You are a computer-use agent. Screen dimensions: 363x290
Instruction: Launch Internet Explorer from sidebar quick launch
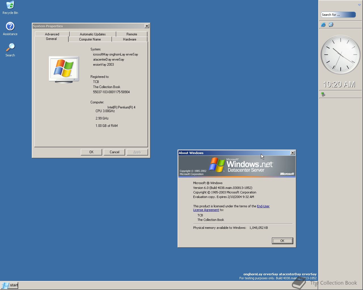pyautogui.click(x=323, y=25)
